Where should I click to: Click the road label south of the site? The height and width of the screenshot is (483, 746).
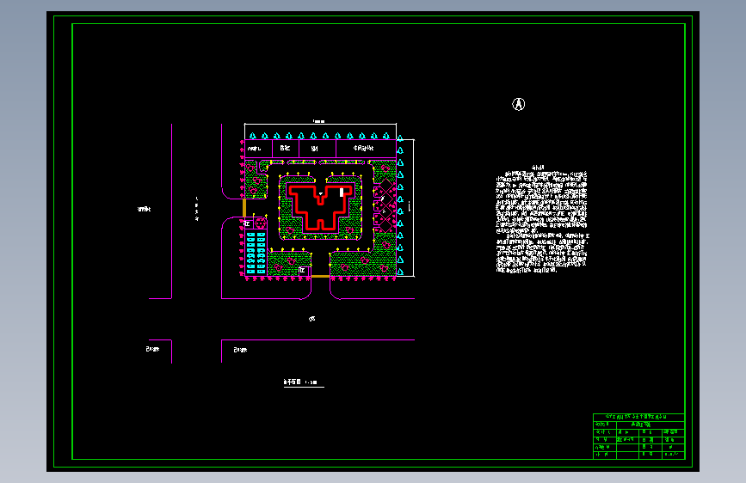(312, 319)
